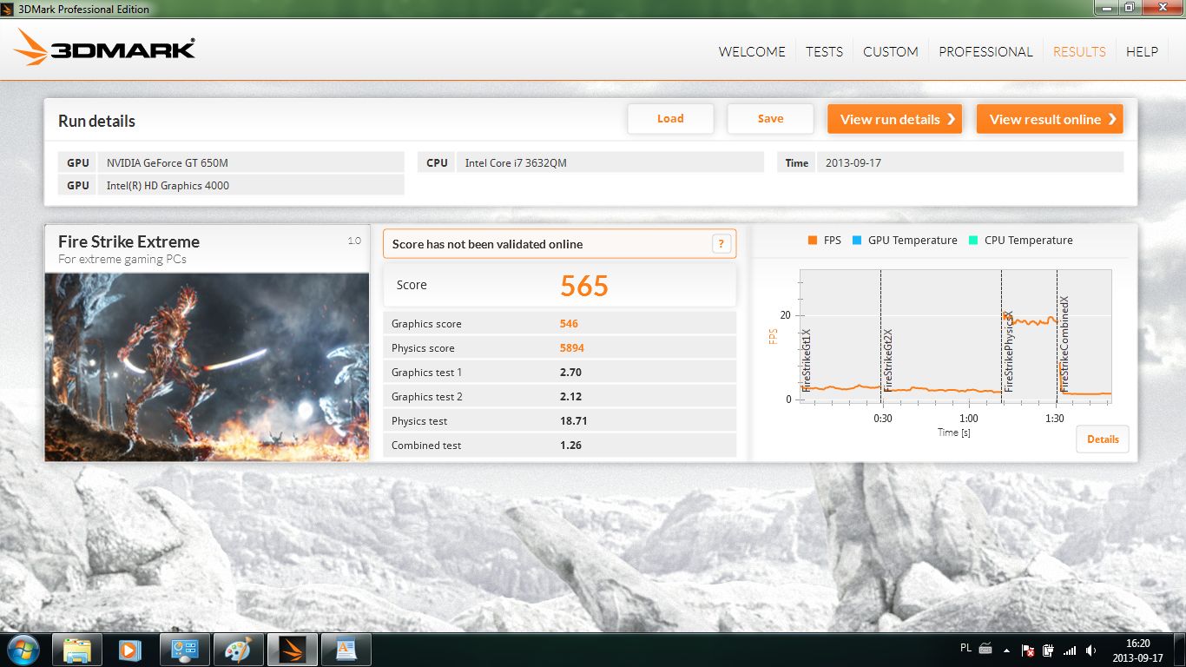Click the 3DMark taskbar icon

click(293, 650)
